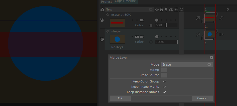
Task: Click the tag icon of 'shape' layer
Action: 102,39
